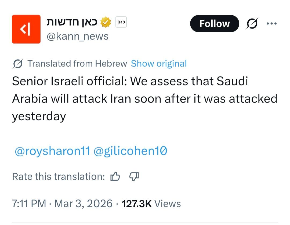290x225 pixels.
Task: Rate the translation with thumbs down
Action: [134, 177]
